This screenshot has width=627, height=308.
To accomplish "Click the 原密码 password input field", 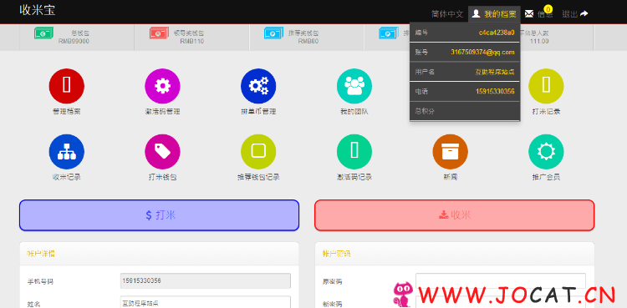I will 501,281.
